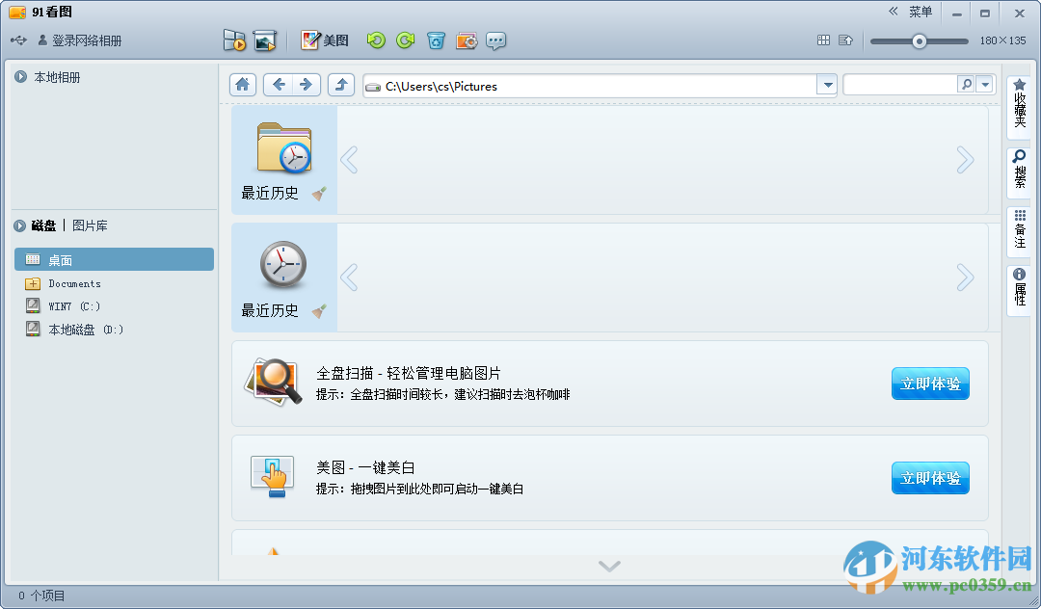The image size is (1041, 609).
Task: Open the 搜索 side tab
Action: [x=1019, y=172]
